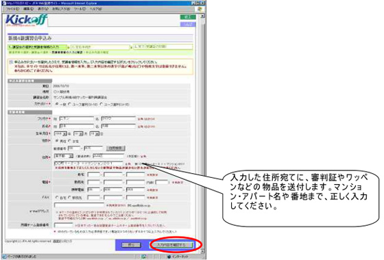Screen dimensions: 384x260
Task: Click the scrollbar down arrow
Action: (x=202, y=251)
